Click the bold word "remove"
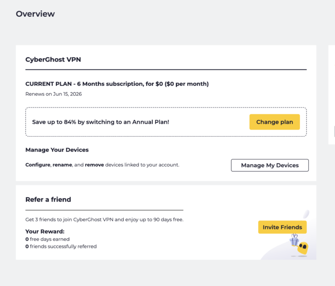Viewport: 335px width, 286px height. click(94, 165)
